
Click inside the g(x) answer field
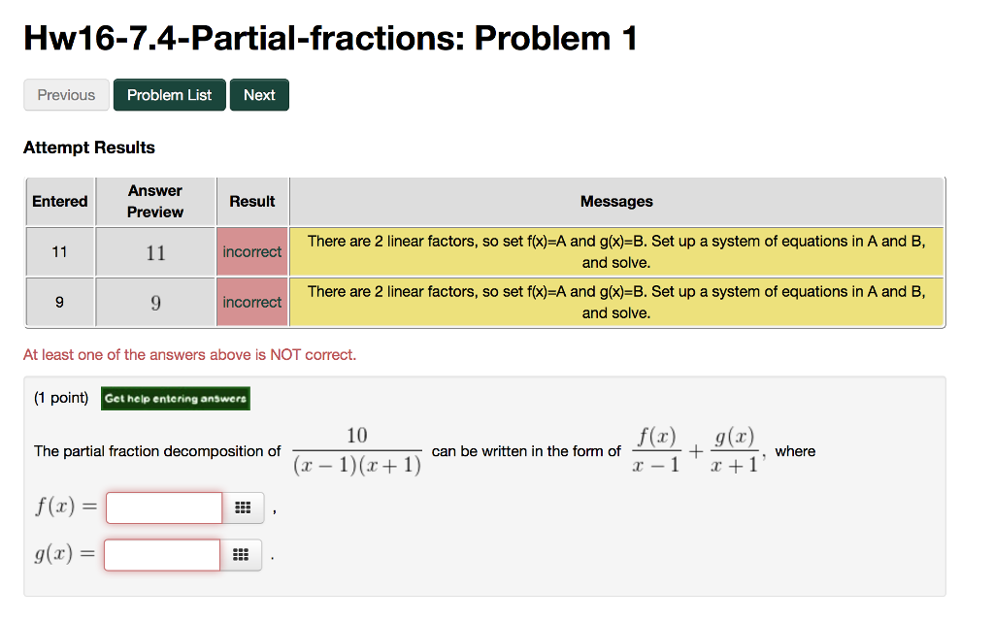pos(161,554)
